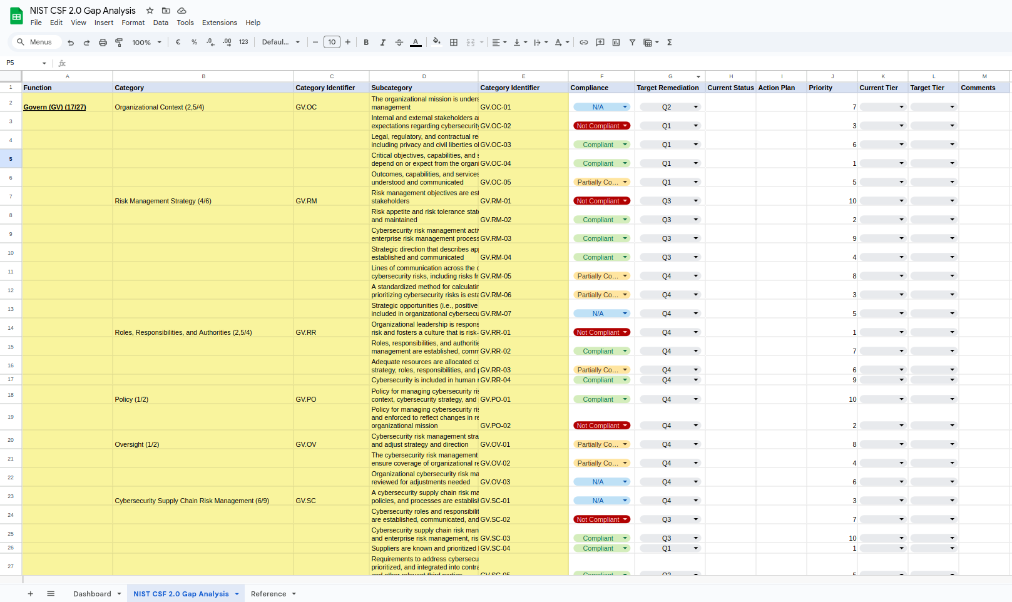The height and width of the screenshot is (602, 1012).
Task: Open Google Sheets home icon
Action: click(x=16, y=16)
